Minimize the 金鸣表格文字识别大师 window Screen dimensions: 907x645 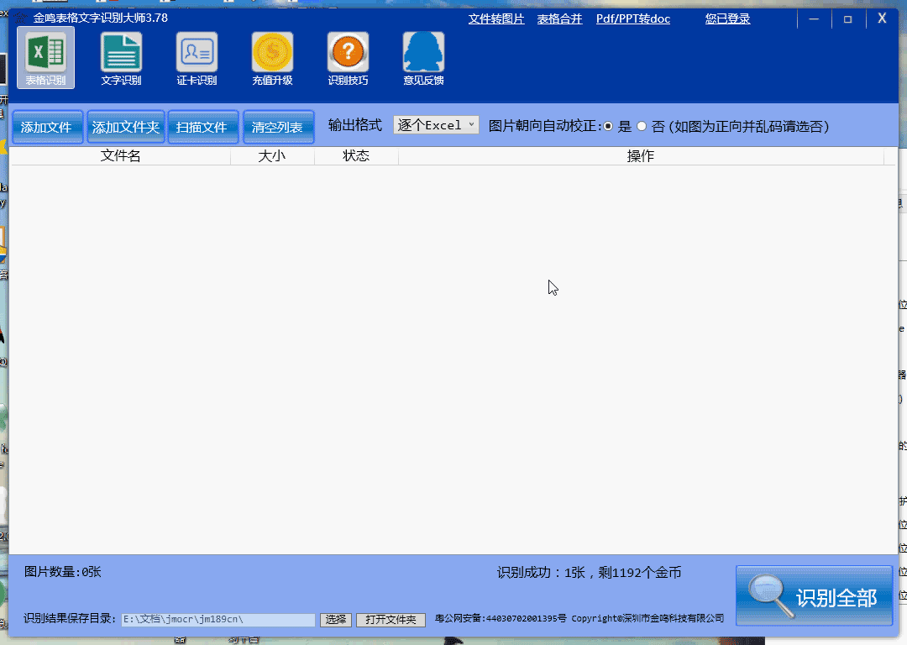[x=814, y=19]
